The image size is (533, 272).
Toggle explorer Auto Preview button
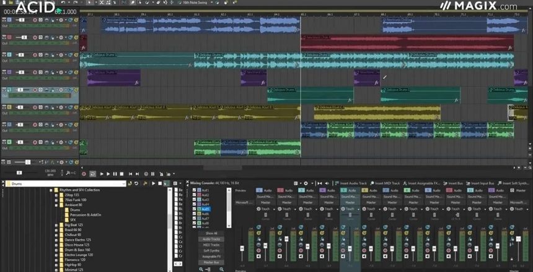click(x=167, y=184)
